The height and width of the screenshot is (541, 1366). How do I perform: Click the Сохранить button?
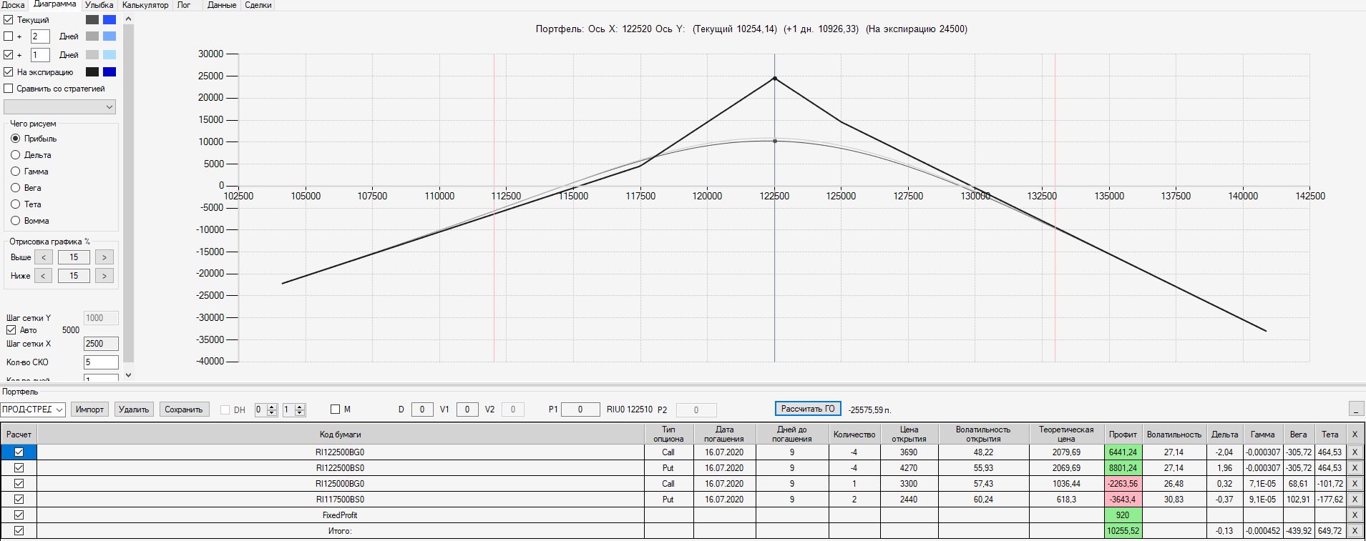184,410
